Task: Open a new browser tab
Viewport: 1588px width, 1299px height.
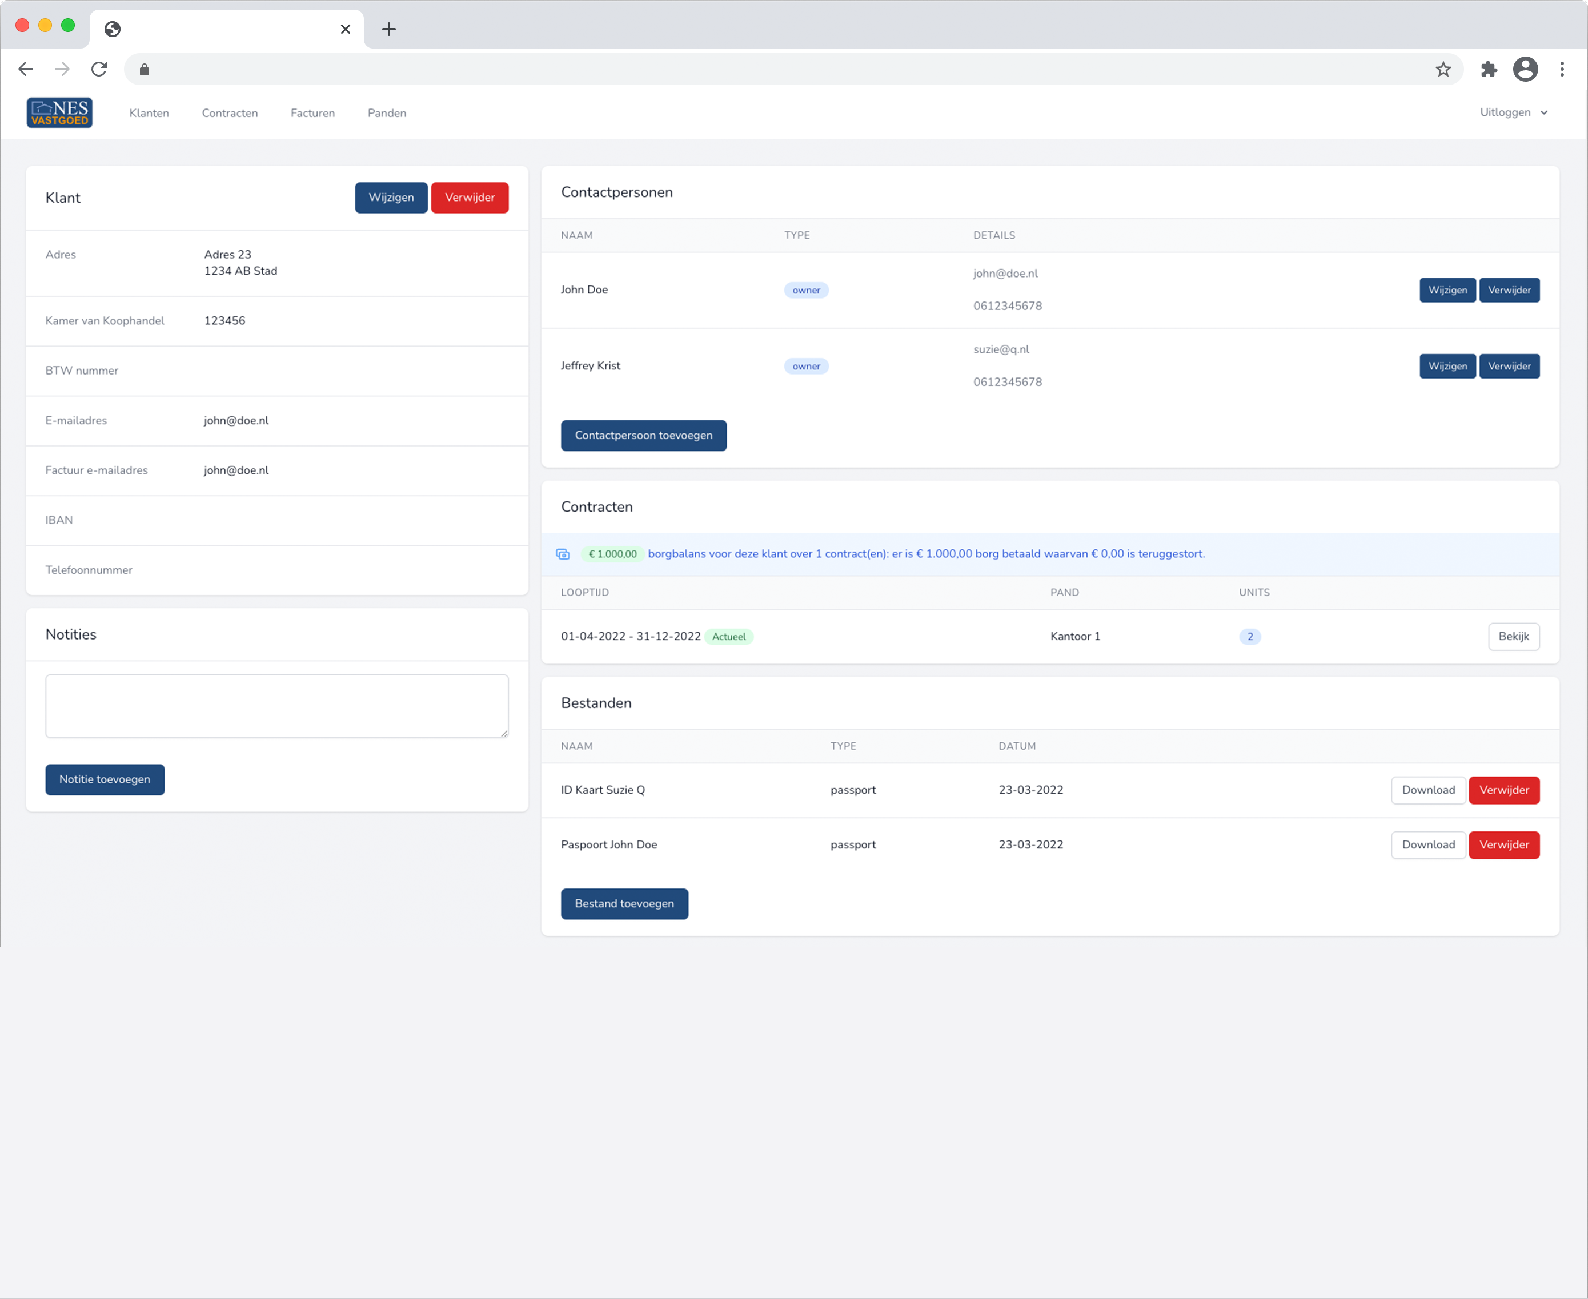Action: 388,29
